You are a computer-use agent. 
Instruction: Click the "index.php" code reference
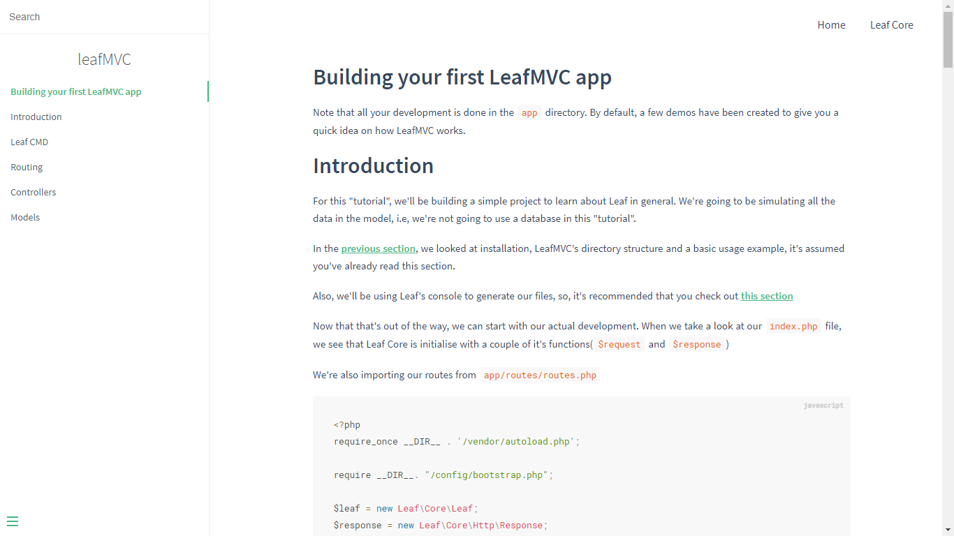[x=793, y=326]
